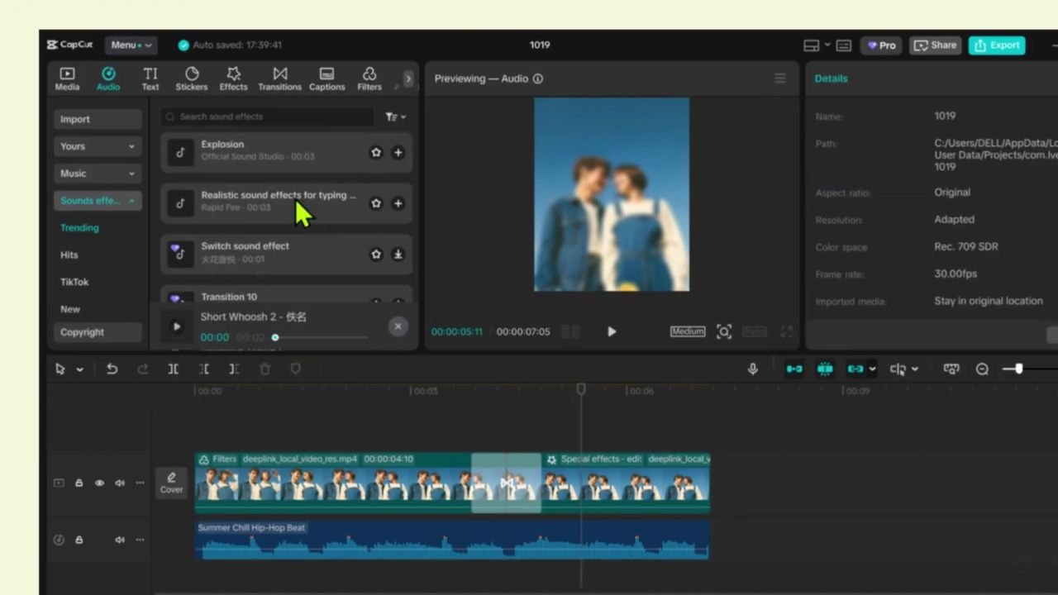Switch to the Trending sound category
1058x595 pixels.
79,227
